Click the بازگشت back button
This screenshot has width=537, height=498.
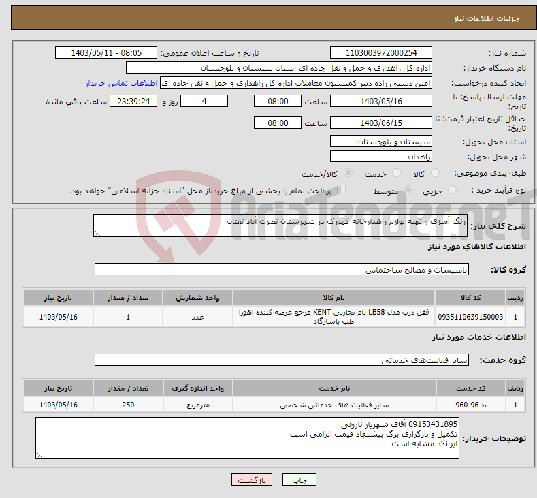click(252, 480)
